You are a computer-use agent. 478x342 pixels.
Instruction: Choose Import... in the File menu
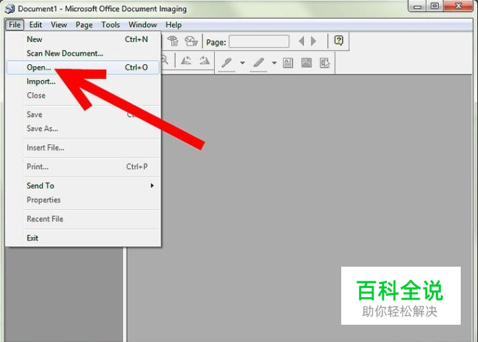[x=83, y=82]
